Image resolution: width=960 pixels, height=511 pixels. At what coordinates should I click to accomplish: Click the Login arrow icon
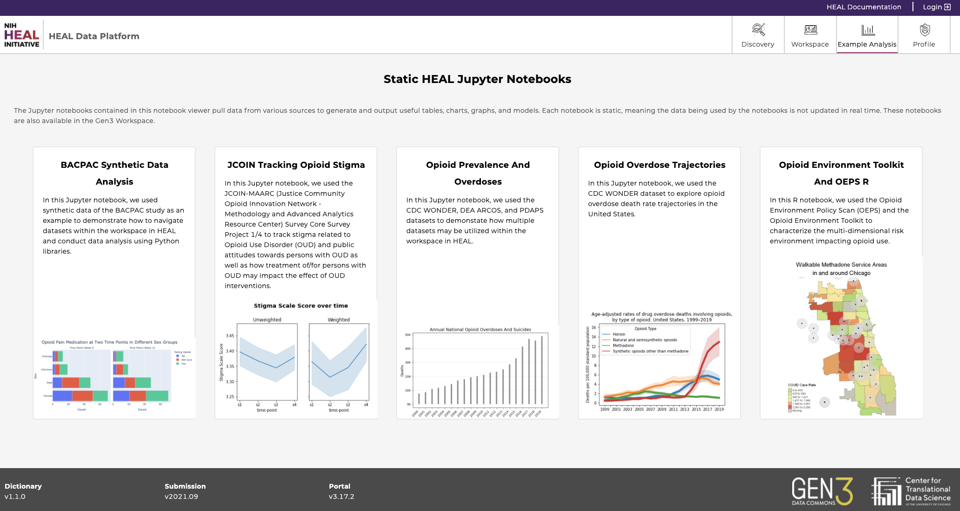[x=947, y=7]
